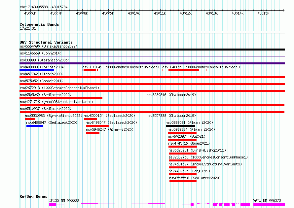
Task: Open esv2672913 (1000GenomesConsortiumPhase1) label
Action: coord(59,88)
